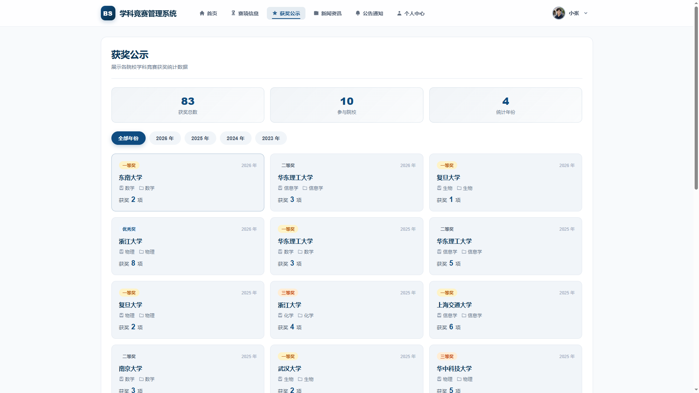Filter awards by 2024 年

tap(236, 138)
